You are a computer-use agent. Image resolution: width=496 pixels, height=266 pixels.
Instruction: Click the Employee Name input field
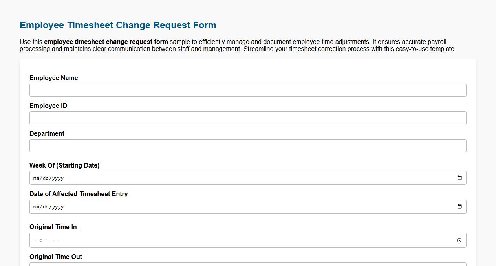pos(247,90)
